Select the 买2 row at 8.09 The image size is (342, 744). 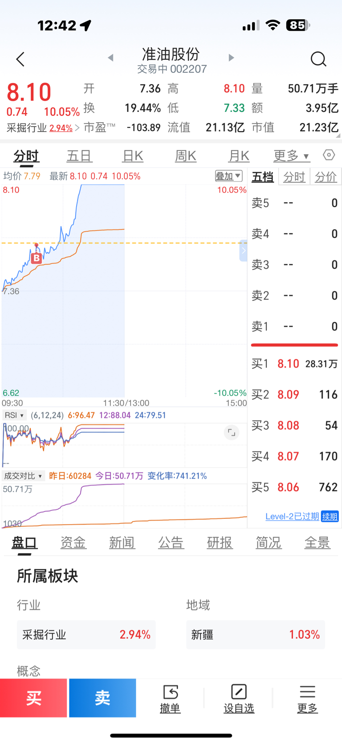[294, 395]
